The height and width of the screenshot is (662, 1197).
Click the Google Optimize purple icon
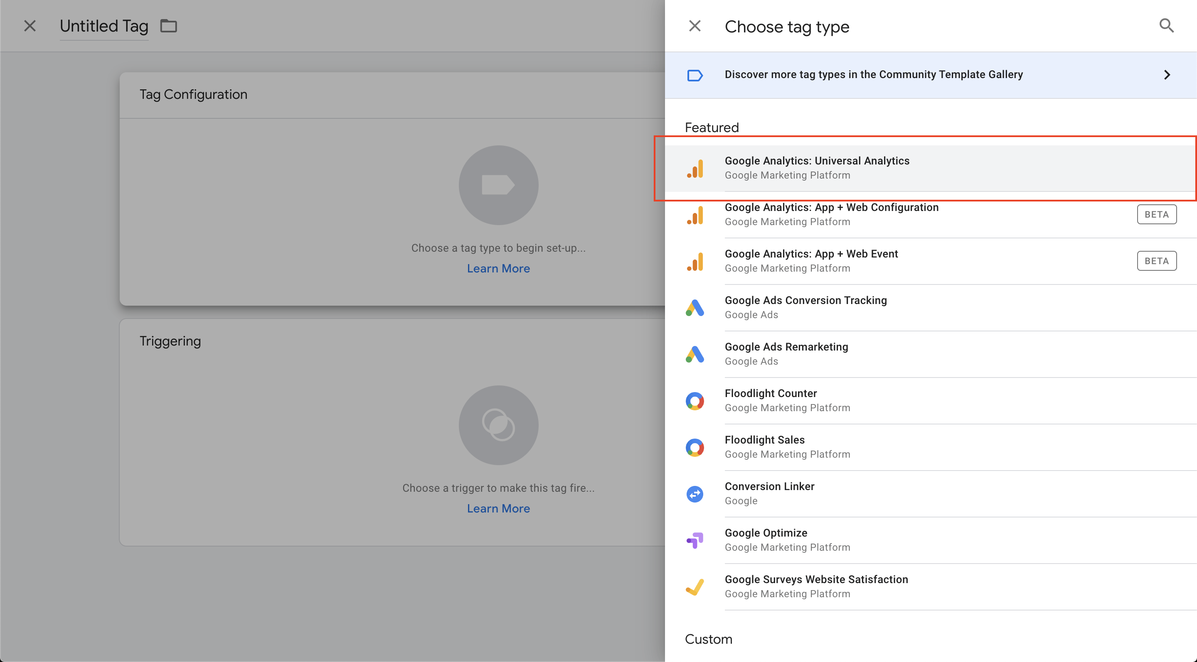(x=695, y=540)
